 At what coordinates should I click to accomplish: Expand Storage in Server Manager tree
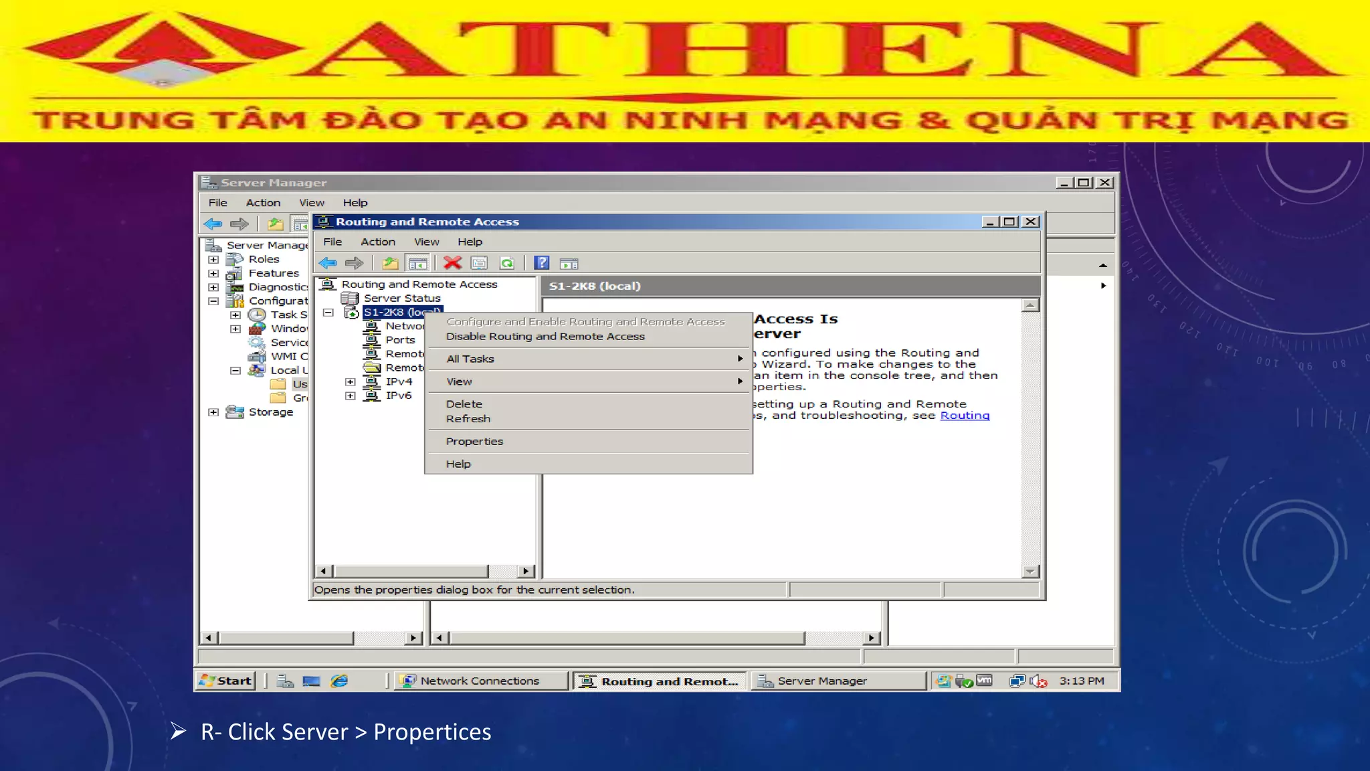pos(213,412)
